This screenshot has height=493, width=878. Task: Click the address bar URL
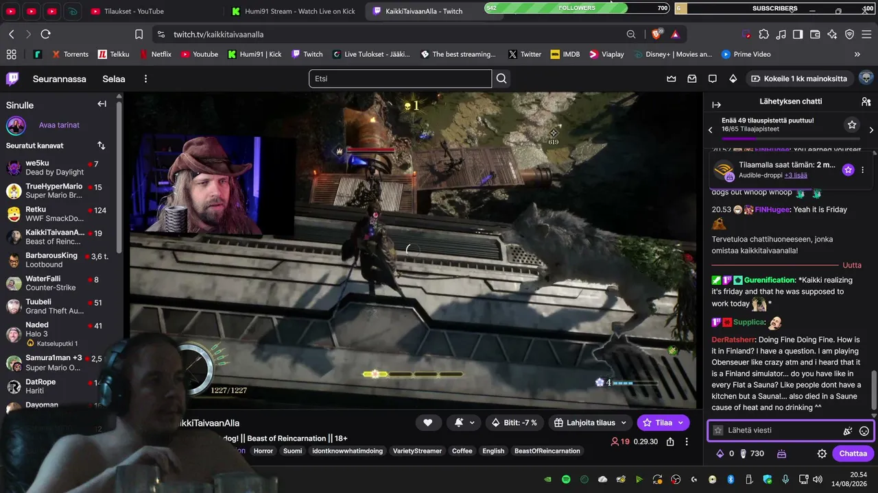219,34
